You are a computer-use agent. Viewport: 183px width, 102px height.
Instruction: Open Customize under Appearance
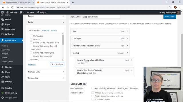coord(6,50)
